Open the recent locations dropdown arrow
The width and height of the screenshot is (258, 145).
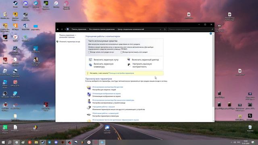point(65,29)
